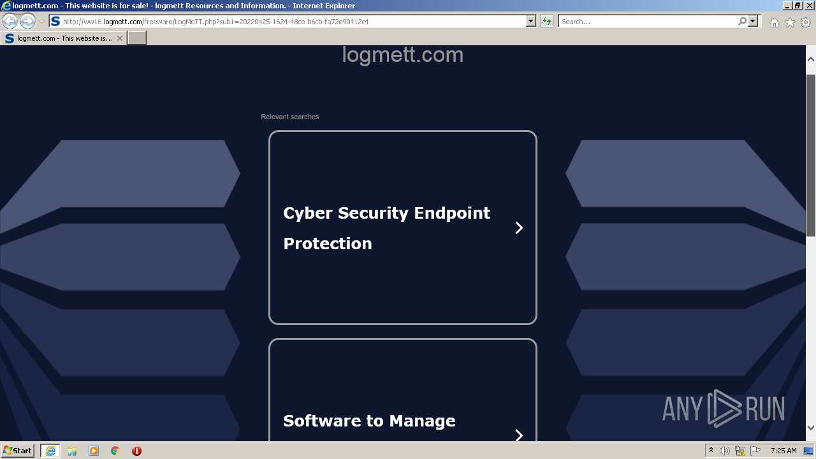
Task: Refresh the page with the green arrows icon
Action: click(547, 21)
